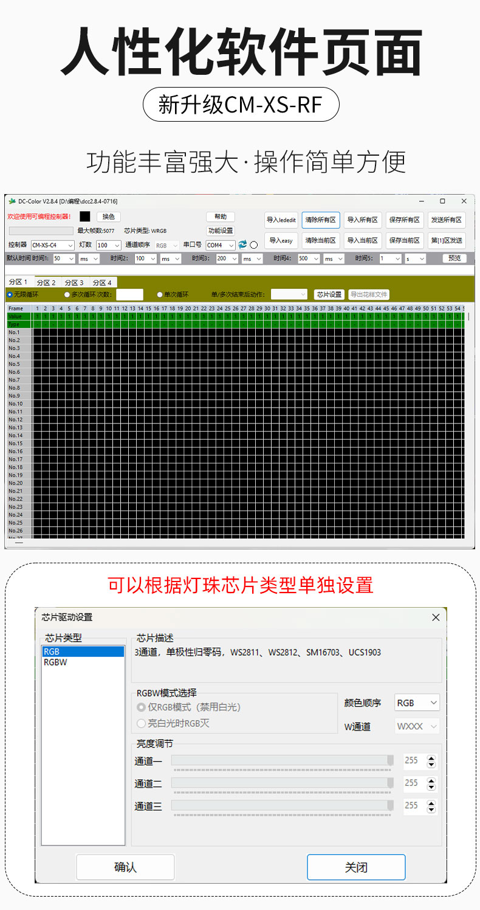The width and height of the screenshot is (480, 910).
Task: Close the 芯片驱动设置 dialog with X
Action: 435,617
